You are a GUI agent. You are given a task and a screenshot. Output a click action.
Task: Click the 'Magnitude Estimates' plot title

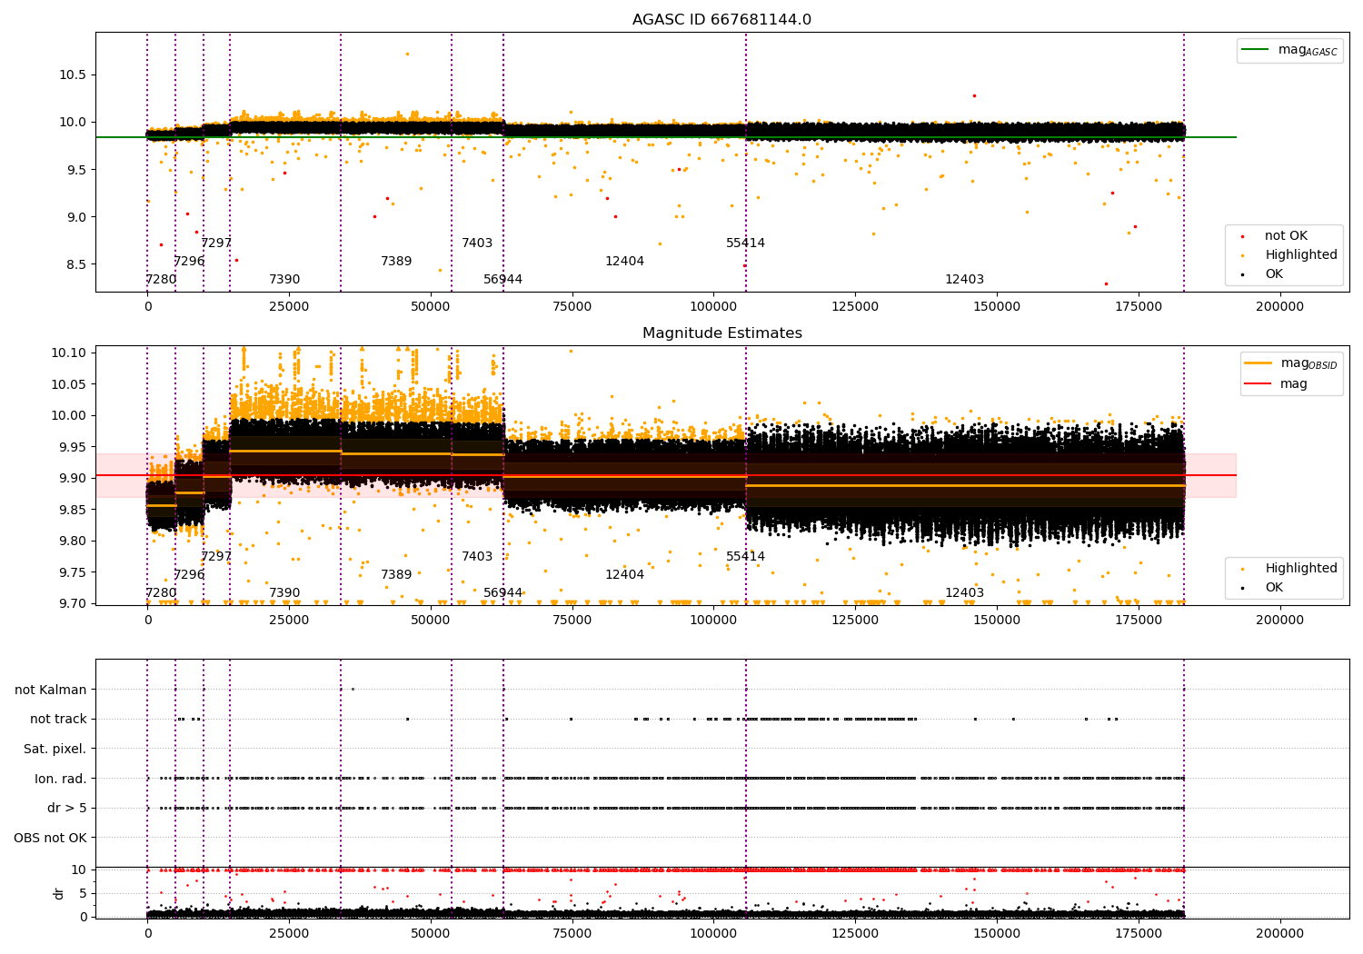click(722, 333)
